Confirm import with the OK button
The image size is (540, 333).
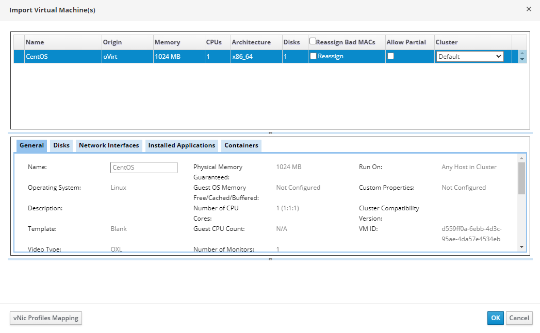(x=495, y=318)
